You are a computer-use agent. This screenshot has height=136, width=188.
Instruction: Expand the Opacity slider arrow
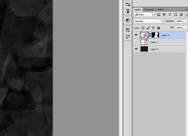click(x=185, y=21)
